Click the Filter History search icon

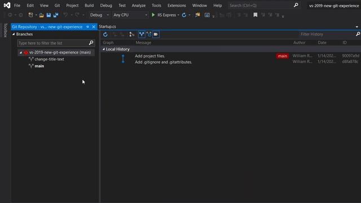[358, 34]
